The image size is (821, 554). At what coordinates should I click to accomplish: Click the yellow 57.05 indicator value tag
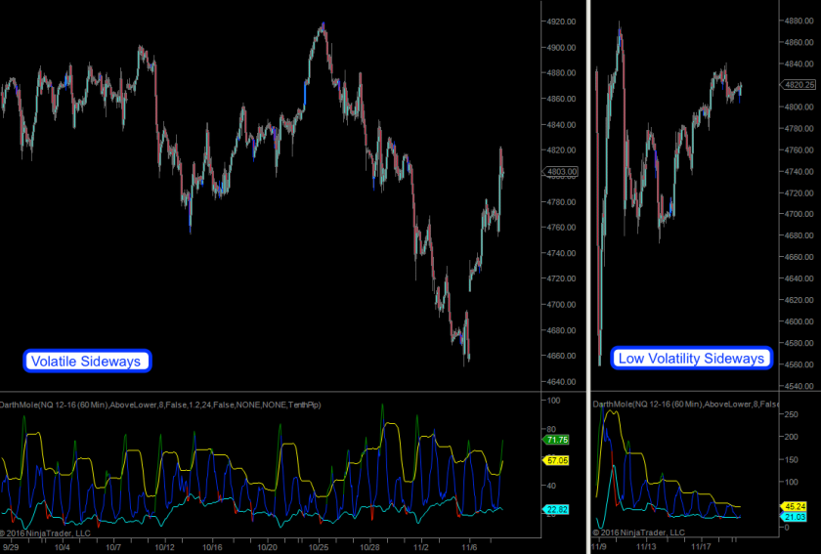pyautogui.click(x=558, y=459)
